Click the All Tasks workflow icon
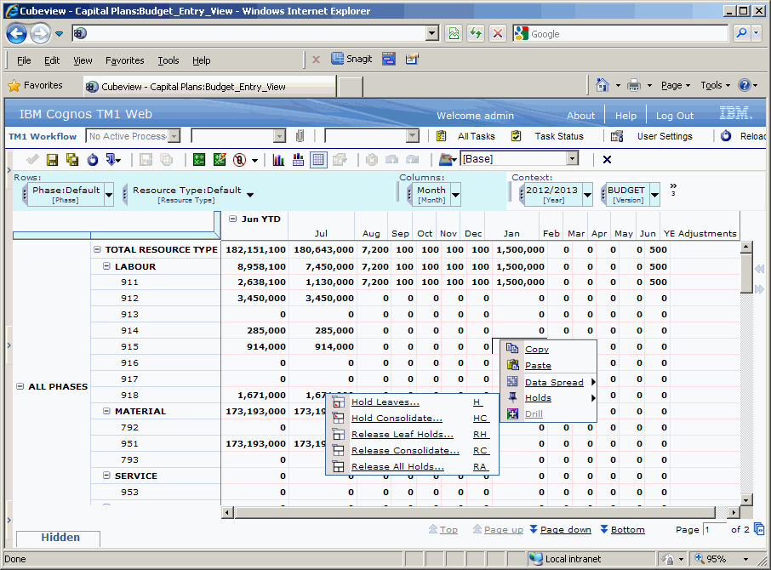This screenshot has height=570, width=771. (441, 136)
